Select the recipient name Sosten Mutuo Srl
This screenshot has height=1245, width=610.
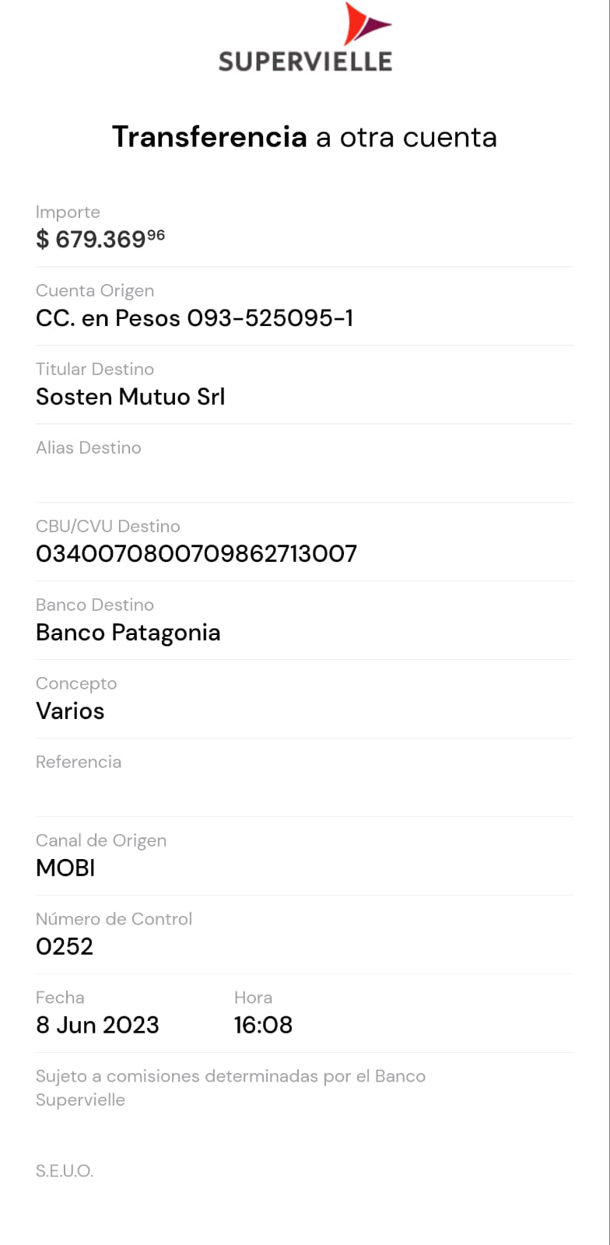pos(131,397)
